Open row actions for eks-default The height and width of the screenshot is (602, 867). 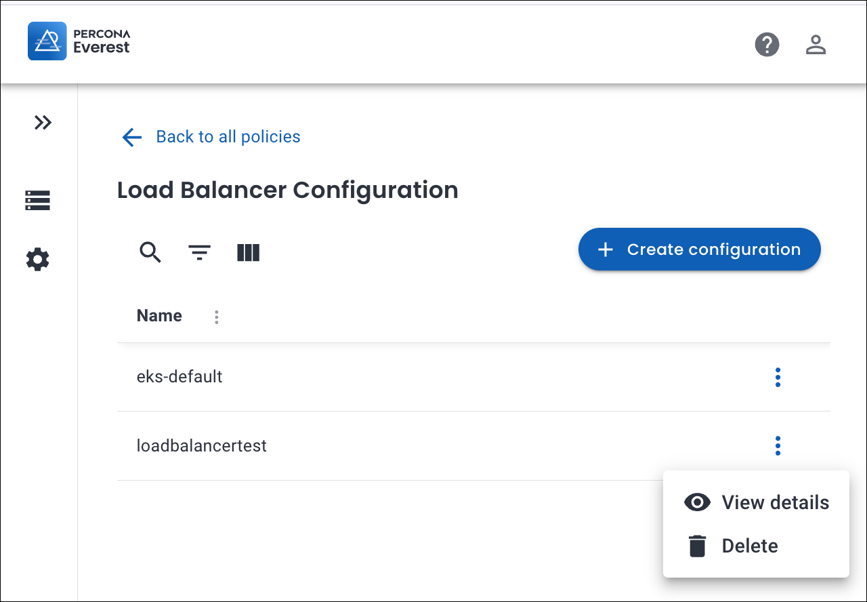778,377
